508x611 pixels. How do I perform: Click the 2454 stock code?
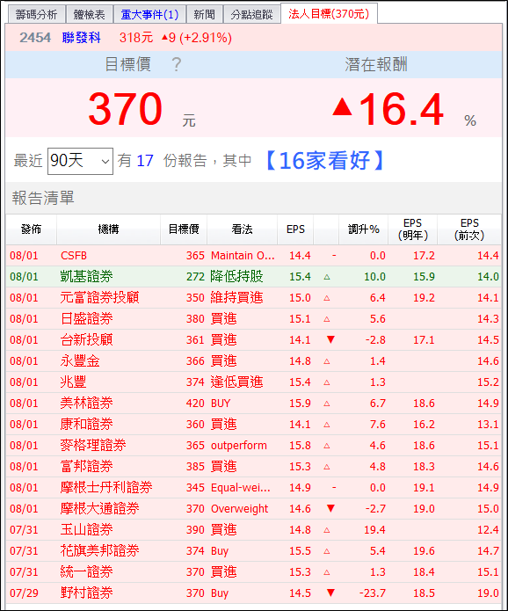click(x=35, y=38)
